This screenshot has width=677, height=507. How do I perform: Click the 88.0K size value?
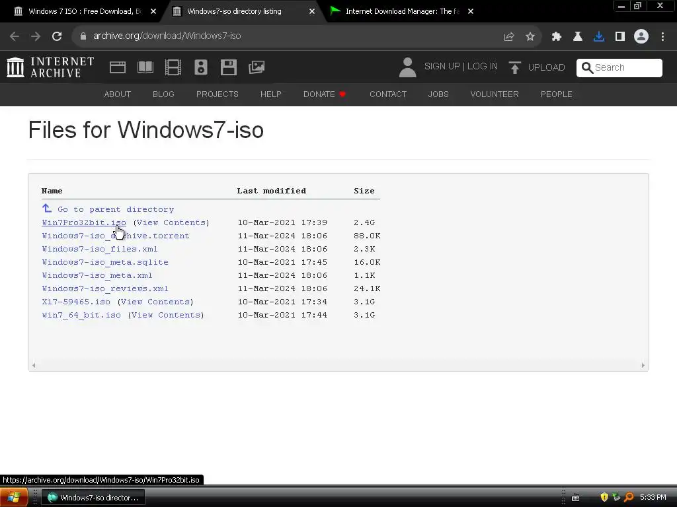click(x=367, y=236)
